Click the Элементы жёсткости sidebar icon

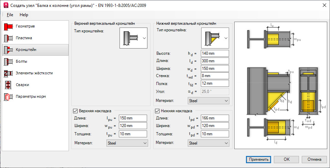coord(9,73)
